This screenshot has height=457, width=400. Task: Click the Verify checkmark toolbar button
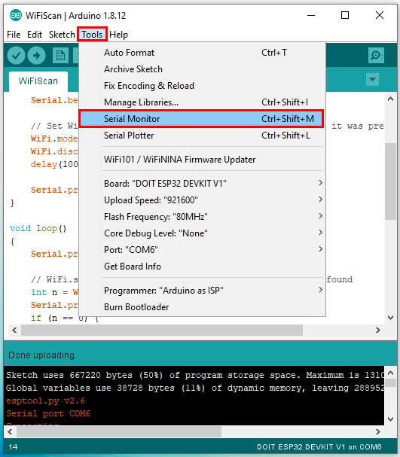pyautogui.click(x=16, y=56)
